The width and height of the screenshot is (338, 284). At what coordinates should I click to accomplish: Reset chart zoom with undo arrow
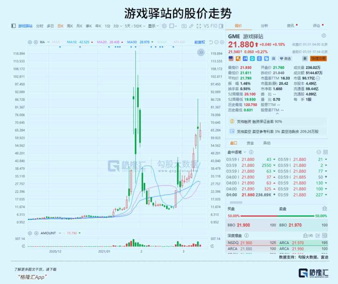211,42
